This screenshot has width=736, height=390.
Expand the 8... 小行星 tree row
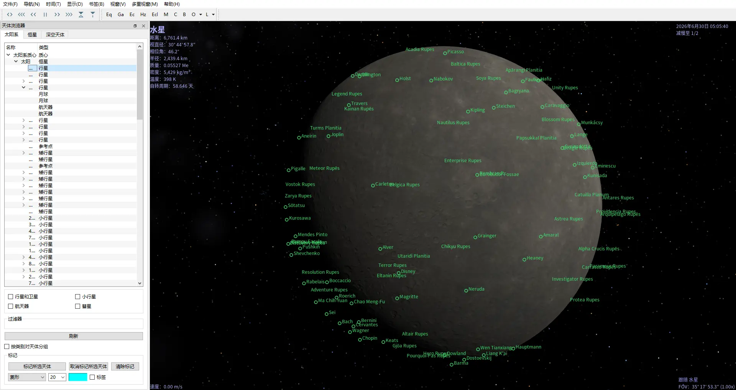[23, 264]
